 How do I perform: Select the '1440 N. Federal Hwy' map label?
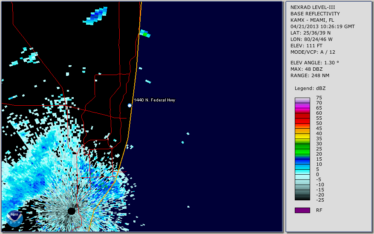[x=155, y=100]
